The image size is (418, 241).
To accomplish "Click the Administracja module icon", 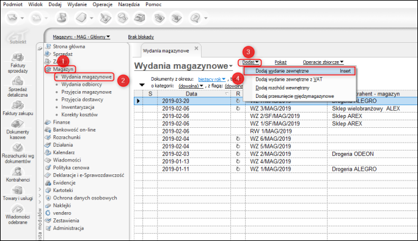I will [48, 228].
